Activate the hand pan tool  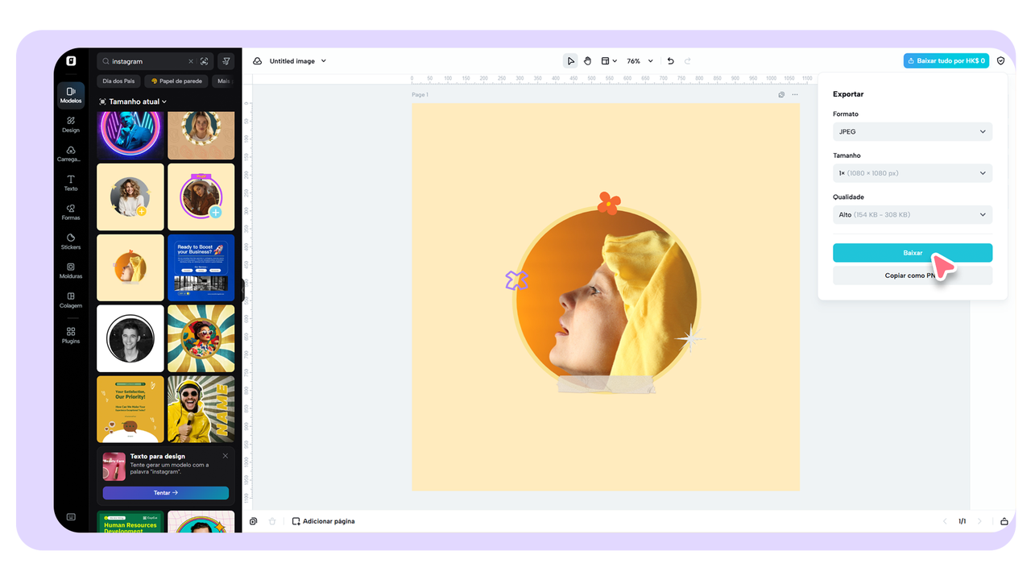pyautogui.click(x=588, y=61)
